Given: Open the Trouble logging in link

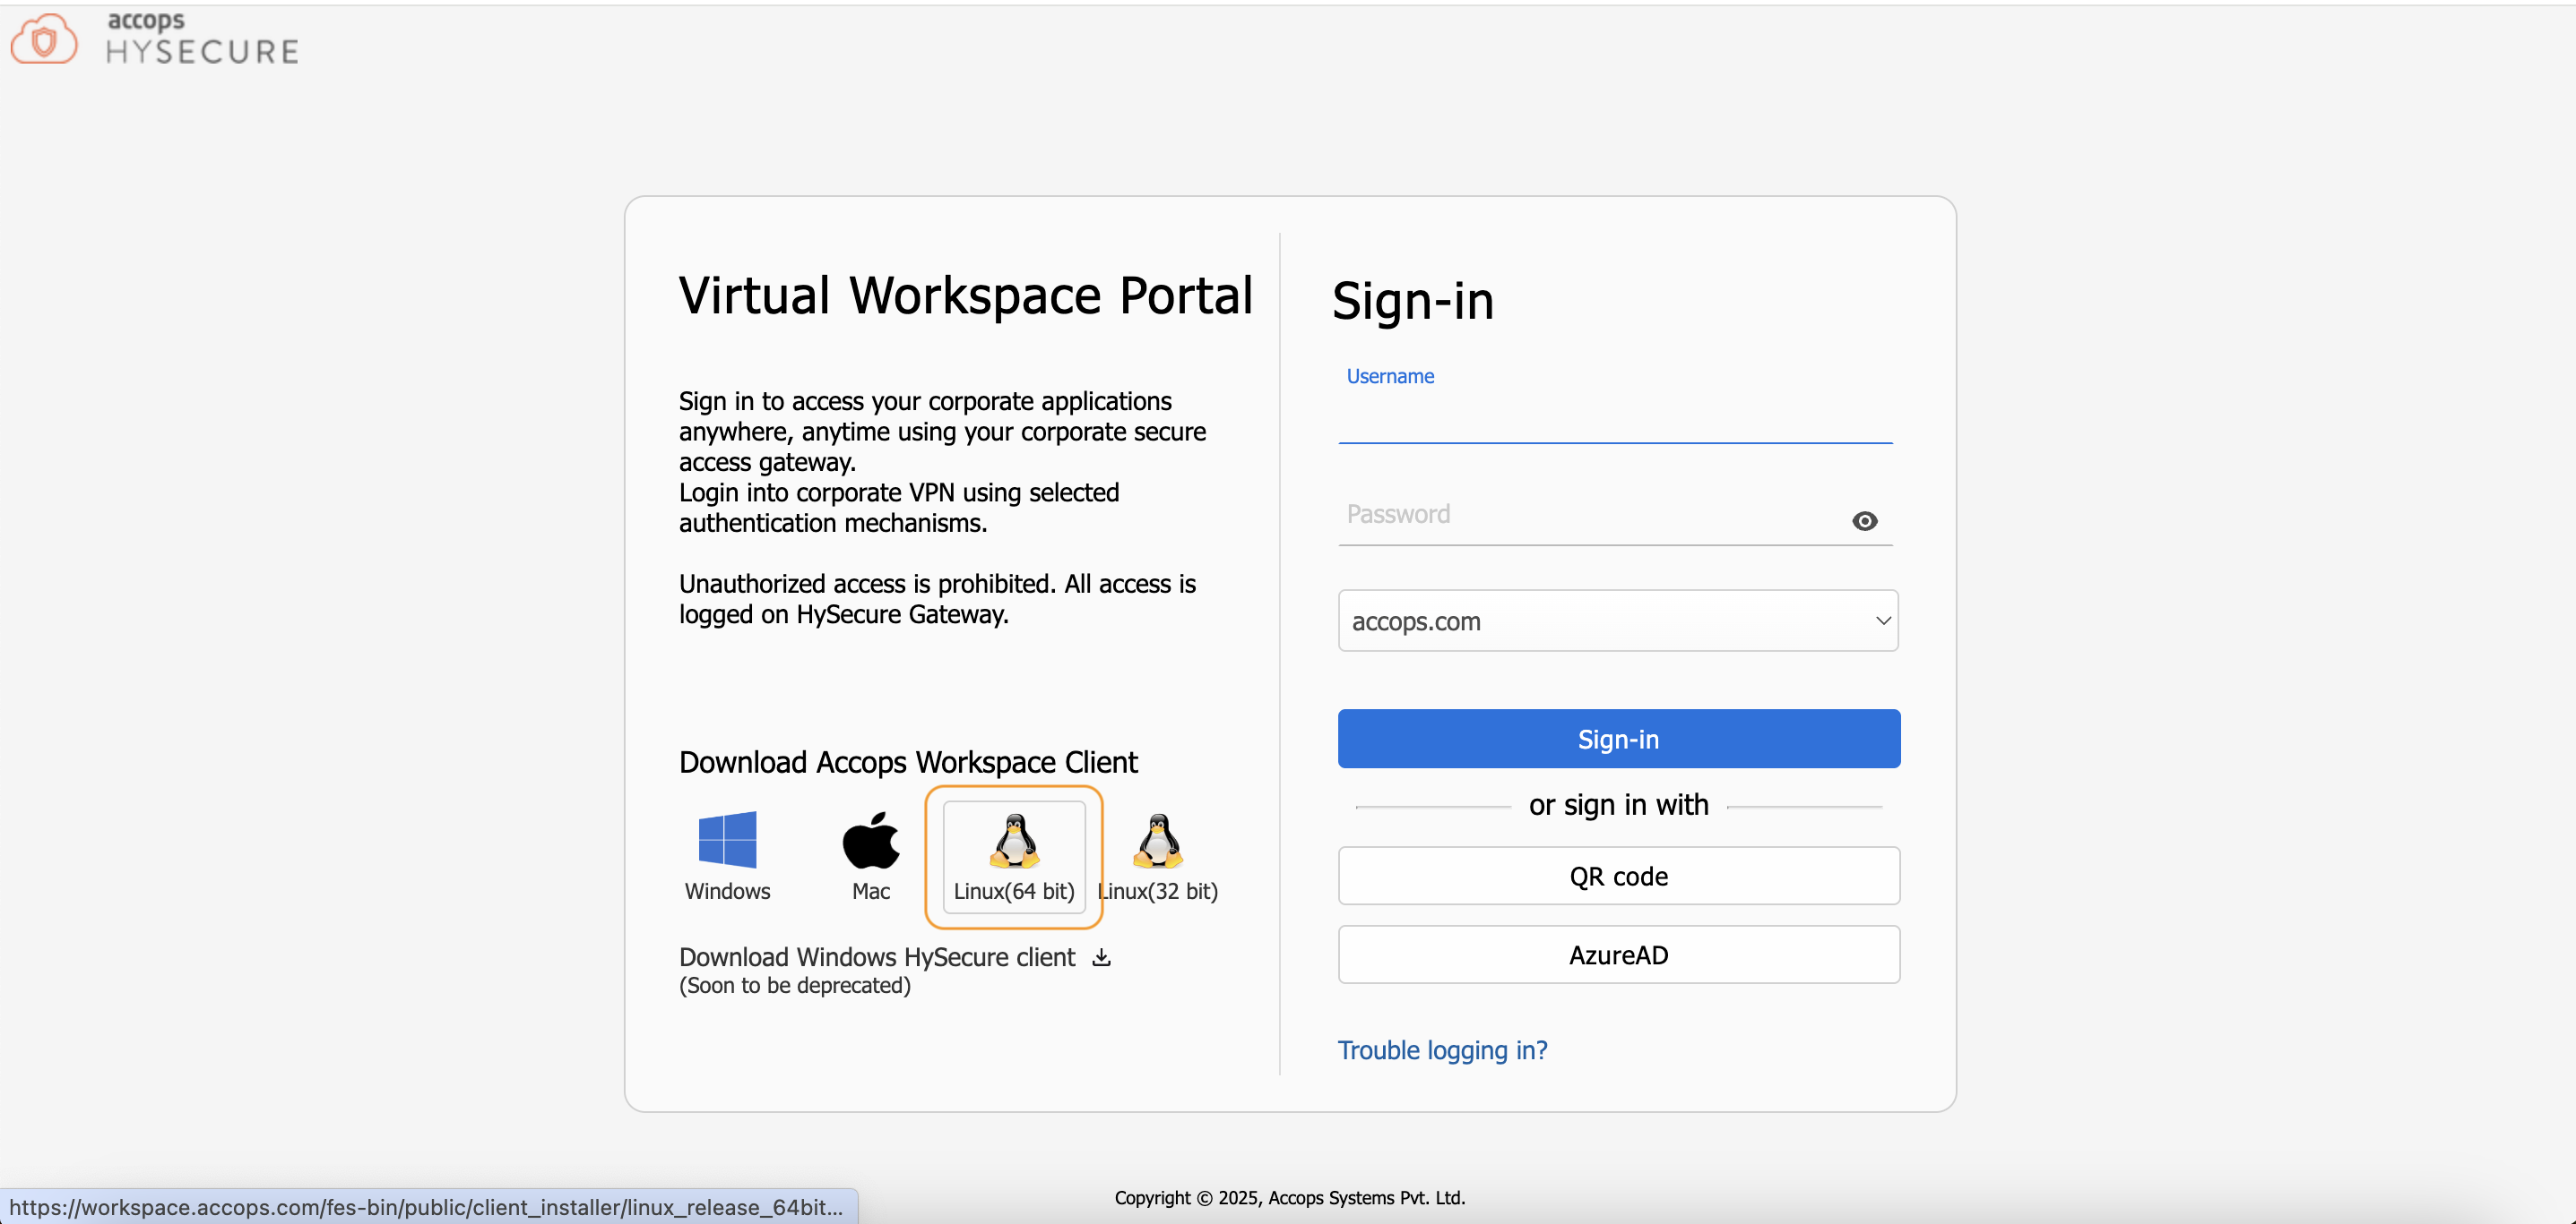Looking at the screenshot, I should 1442,1050.
